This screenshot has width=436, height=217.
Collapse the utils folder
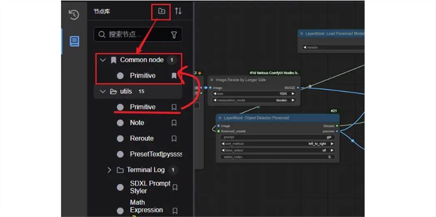tap(103, 91)
